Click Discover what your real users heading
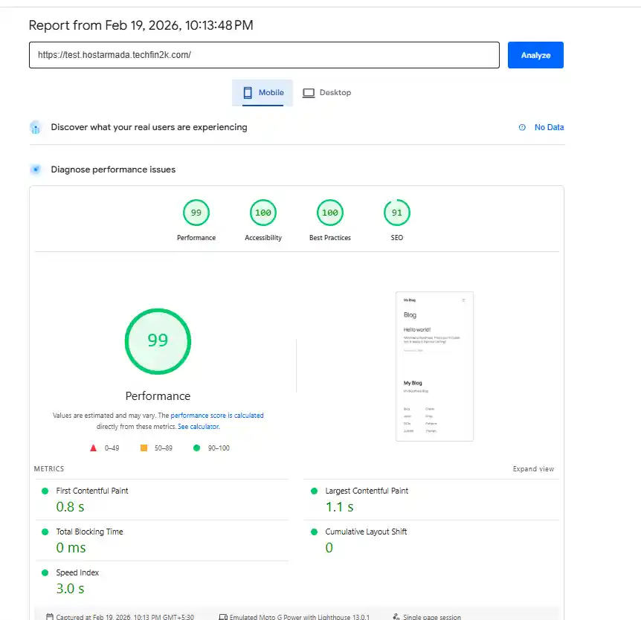This screenshot has height=620, width=641. coord(149,127)
